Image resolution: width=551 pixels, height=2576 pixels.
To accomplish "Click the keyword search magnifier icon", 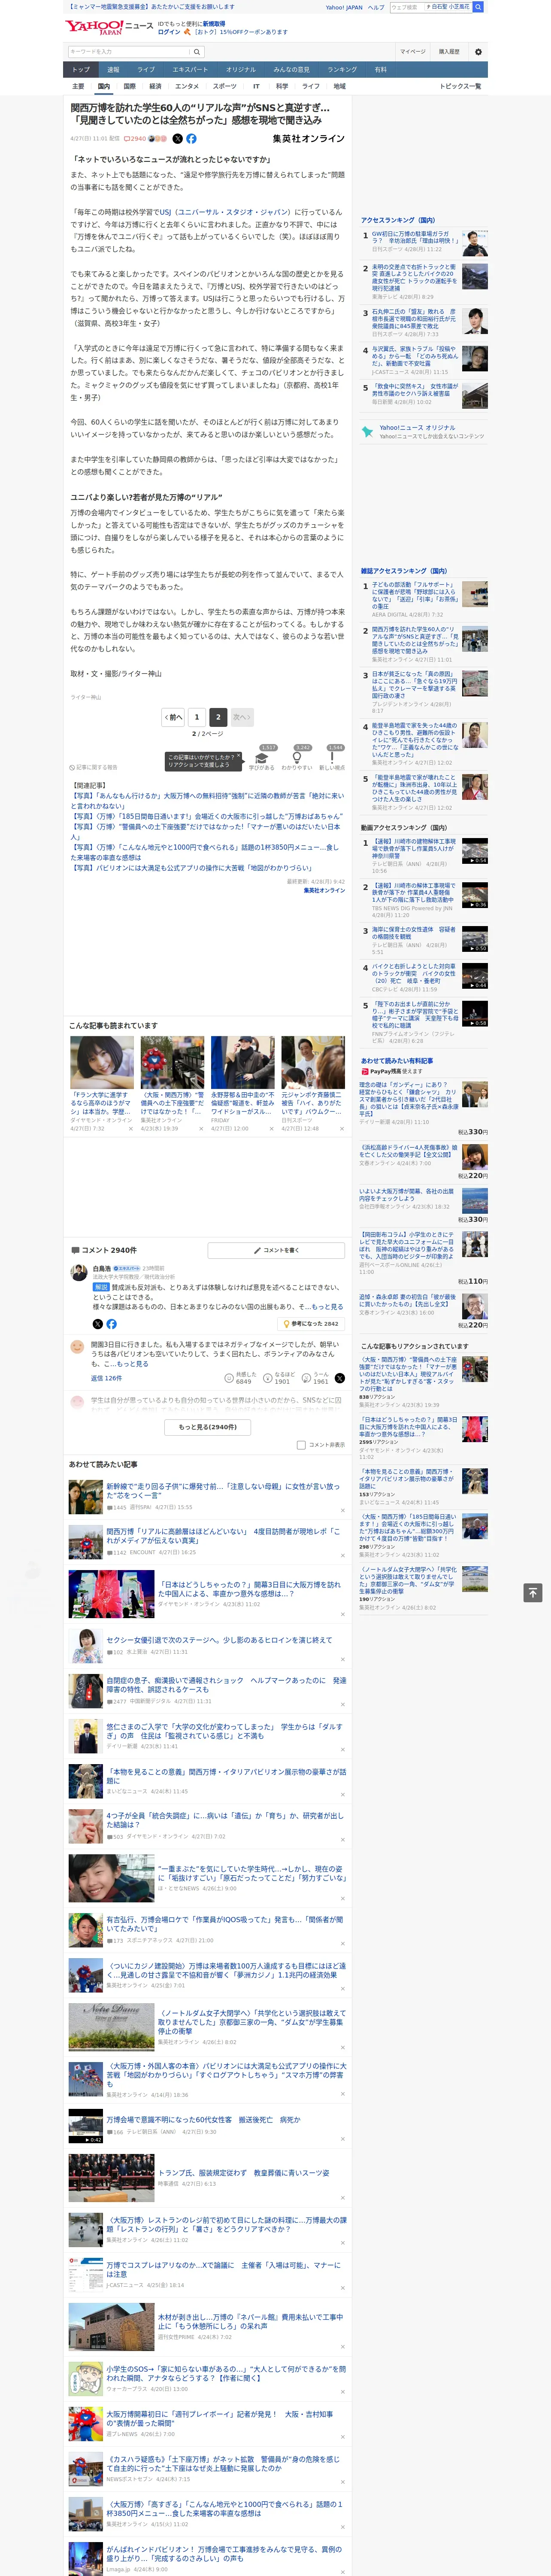I will click(197, 52).
